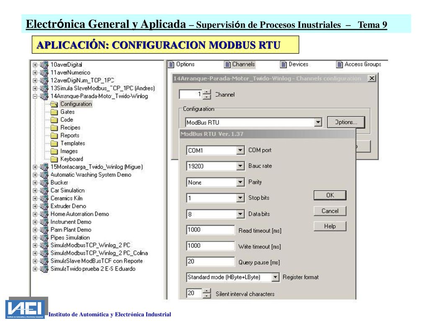
Task: Open the Code folder icon
Action: point(54,120)
